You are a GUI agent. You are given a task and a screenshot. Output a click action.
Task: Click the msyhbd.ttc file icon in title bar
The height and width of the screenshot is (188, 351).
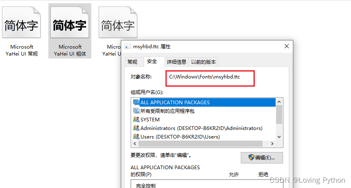click(x=128, y=47)
